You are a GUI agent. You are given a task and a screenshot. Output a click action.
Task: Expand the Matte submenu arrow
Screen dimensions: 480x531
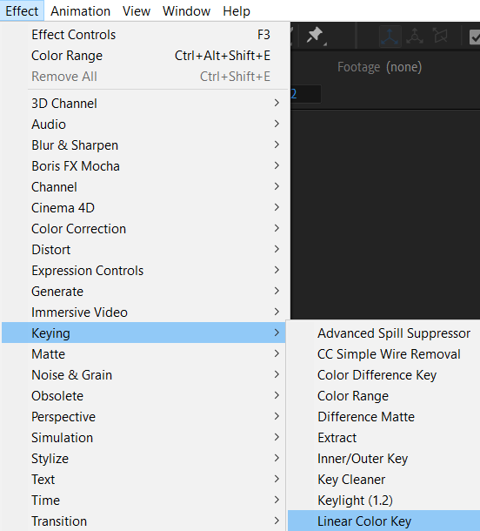point(277,354)
